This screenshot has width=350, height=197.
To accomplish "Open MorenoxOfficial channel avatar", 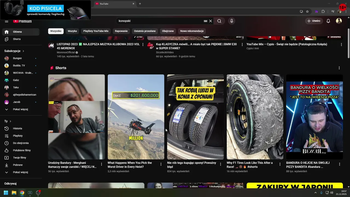I will [x=51, y=45].
